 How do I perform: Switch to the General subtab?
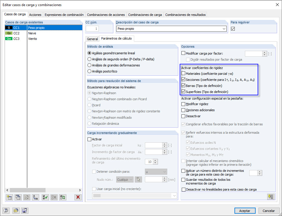[92, 39]
